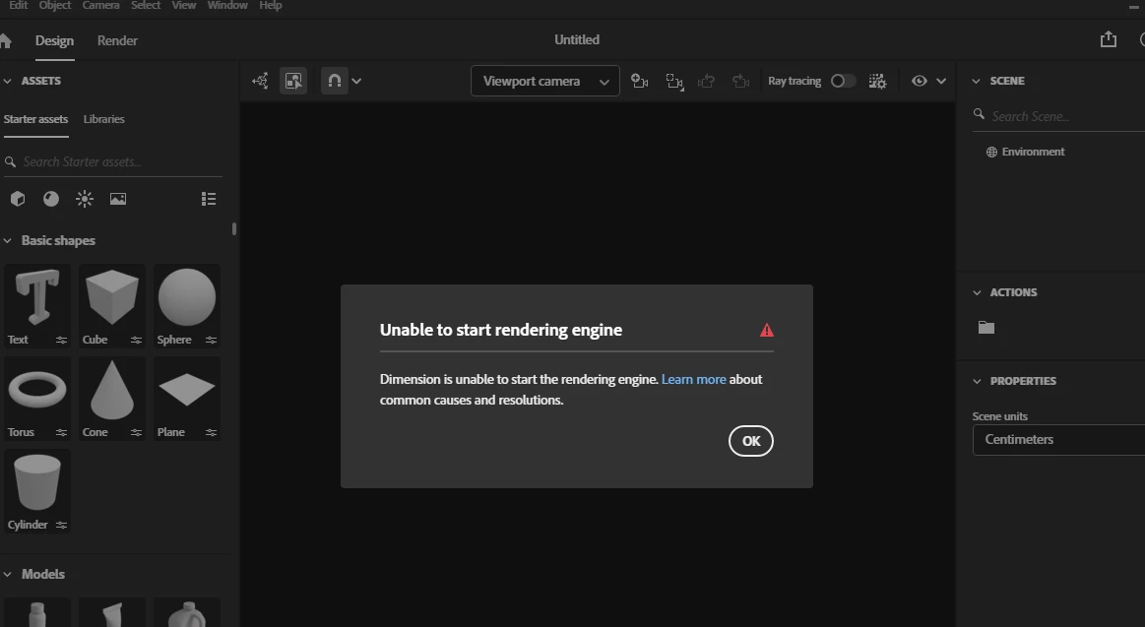This screenshot has height=627, width=1145.
Task: Open the Object menu
Action: point(55,5)
